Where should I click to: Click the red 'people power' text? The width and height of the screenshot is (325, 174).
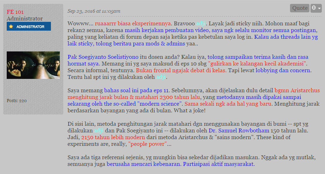point(147,144)
